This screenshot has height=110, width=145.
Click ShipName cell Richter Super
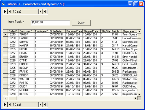coord(130,50)
